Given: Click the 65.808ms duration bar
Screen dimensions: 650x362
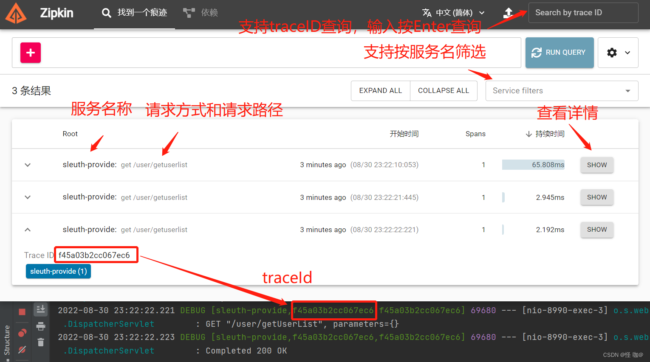Looking at the screenshot, I should point(533,165).
